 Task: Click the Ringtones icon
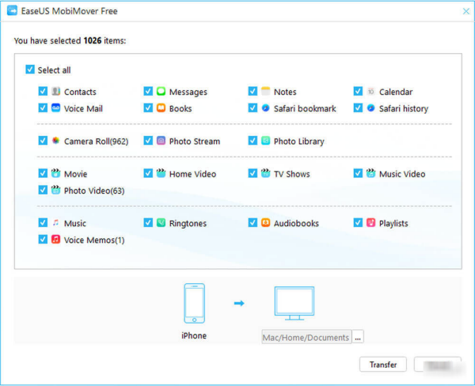(161, 223)
